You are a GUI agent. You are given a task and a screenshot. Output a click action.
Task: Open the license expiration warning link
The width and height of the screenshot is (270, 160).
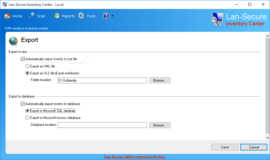point(134,157)
